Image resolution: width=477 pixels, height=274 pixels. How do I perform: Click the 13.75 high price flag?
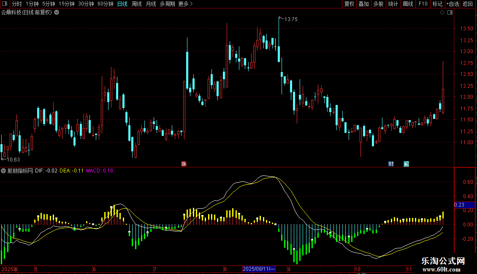point(290,19)
